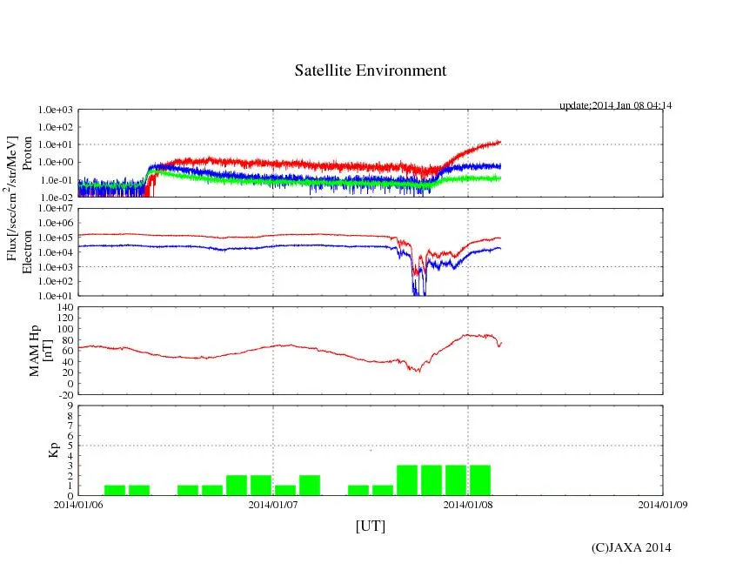Click the last green Kp bar on right
The image size is (736, 570).
tap(480, 480)
